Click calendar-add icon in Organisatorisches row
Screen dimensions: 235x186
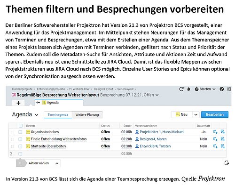point(215,132)
